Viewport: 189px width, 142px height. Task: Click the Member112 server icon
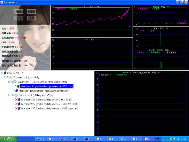coord(17,91)
